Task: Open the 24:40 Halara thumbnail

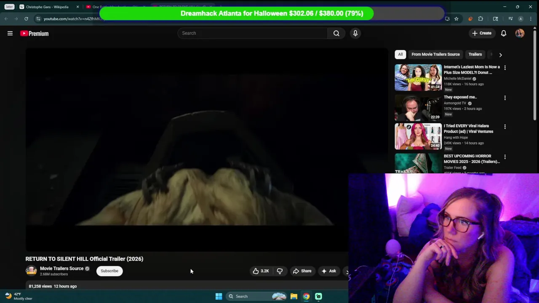Action: [418, 136]
